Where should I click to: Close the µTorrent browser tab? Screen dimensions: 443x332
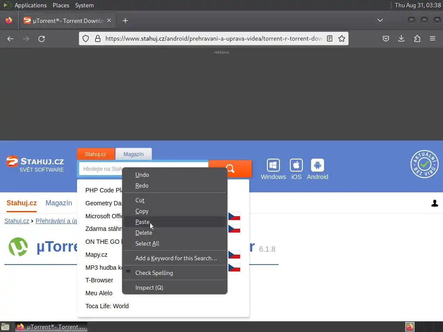pos(109,21)
